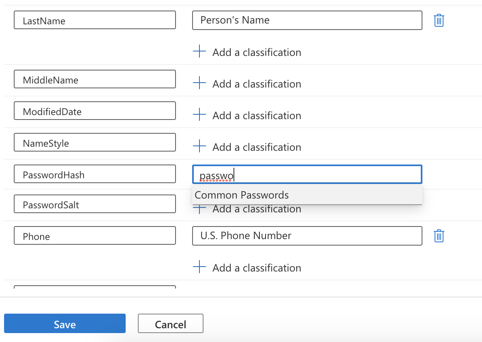The width and height of the screenshot is (482, 342).
Task: Click the plus icon beside NameStyle
Action: (199, 146)
